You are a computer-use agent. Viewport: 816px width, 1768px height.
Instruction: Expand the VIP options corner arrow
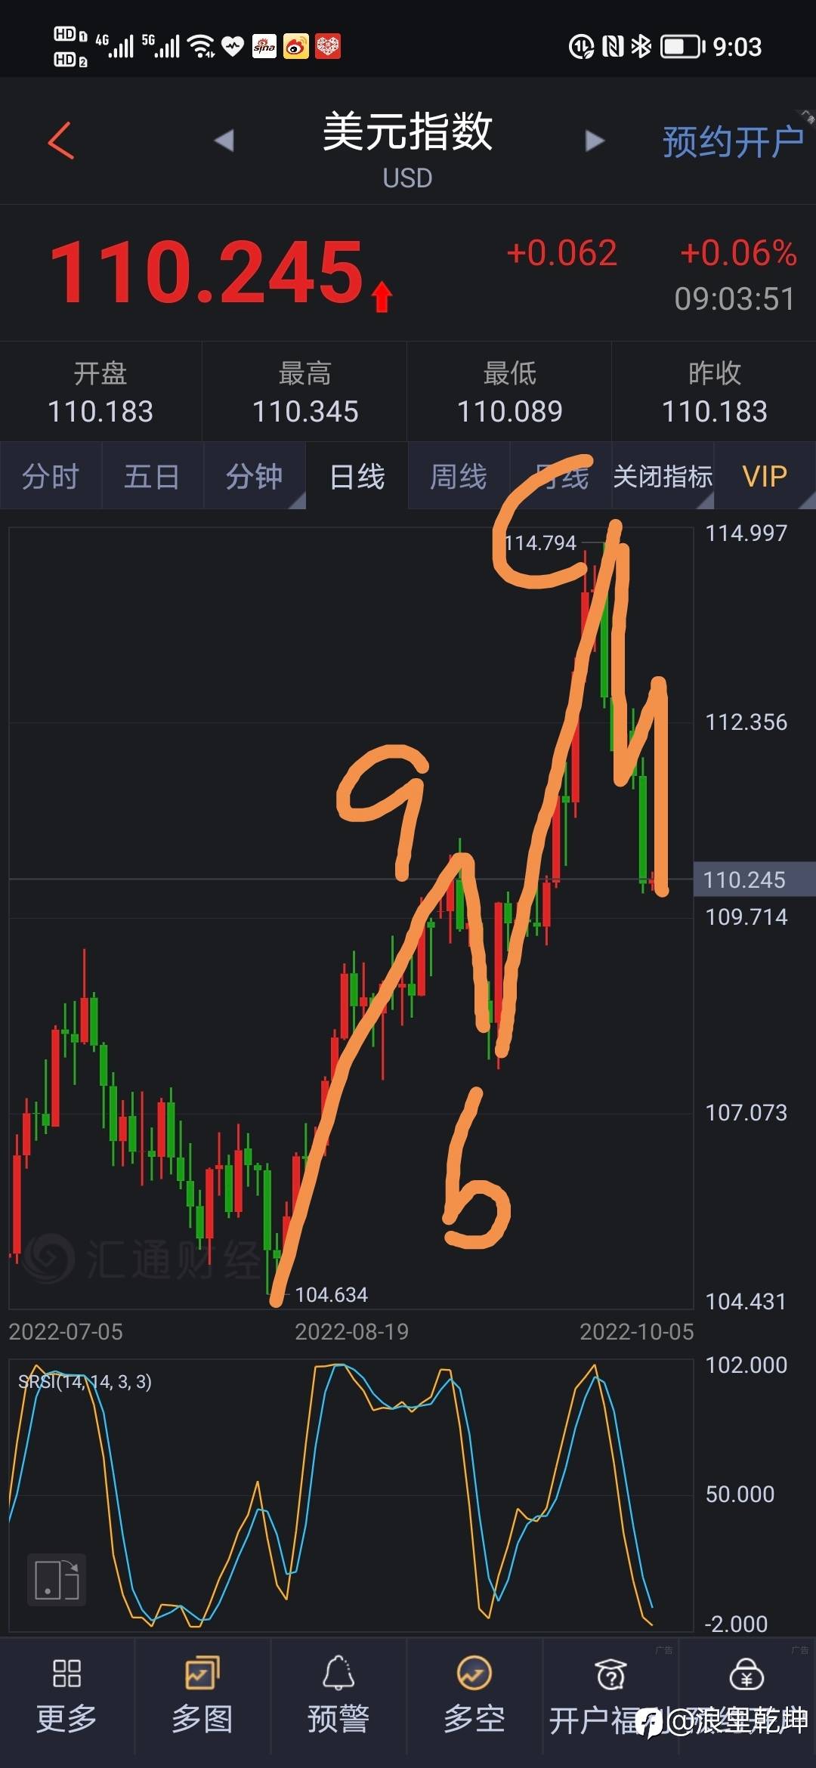(807, 500)
